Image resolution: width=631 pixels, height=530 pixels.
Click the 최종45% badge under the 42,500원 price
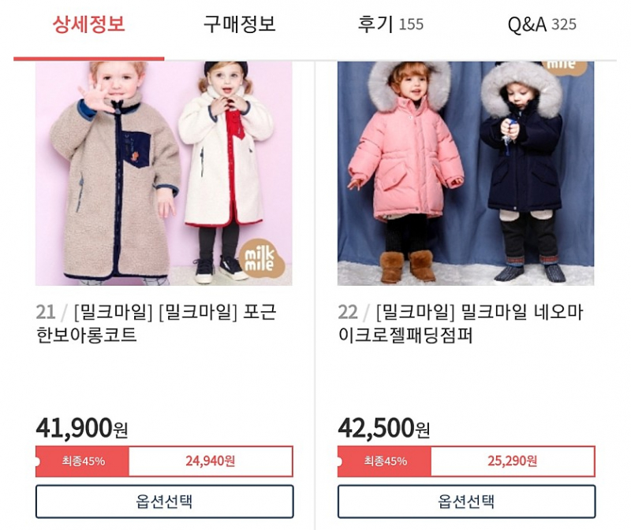tap(385, 461)
